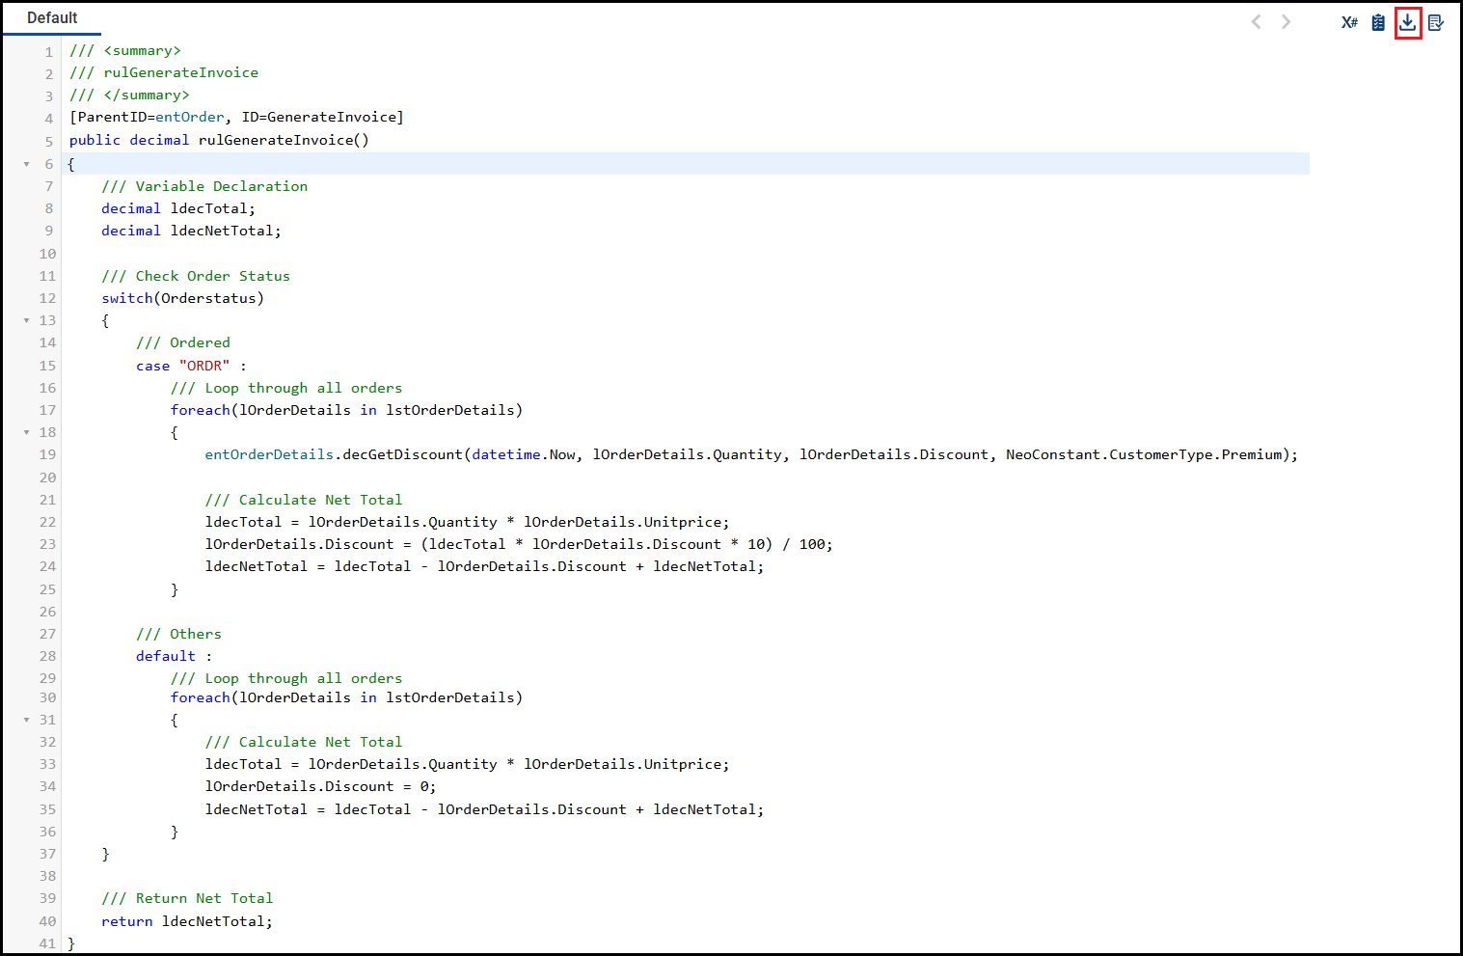The image size is (1463, 956).
Task: Click the comment "/// Others"
Action: coord(178,634)
